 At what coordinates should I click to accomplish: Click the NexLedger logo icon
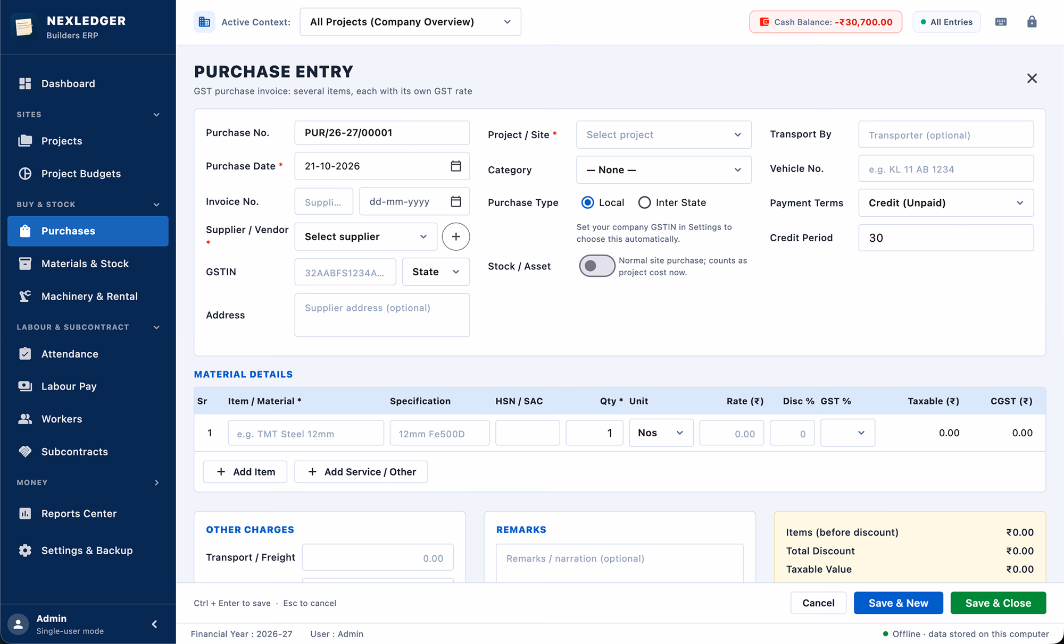(x=24, y=27)
